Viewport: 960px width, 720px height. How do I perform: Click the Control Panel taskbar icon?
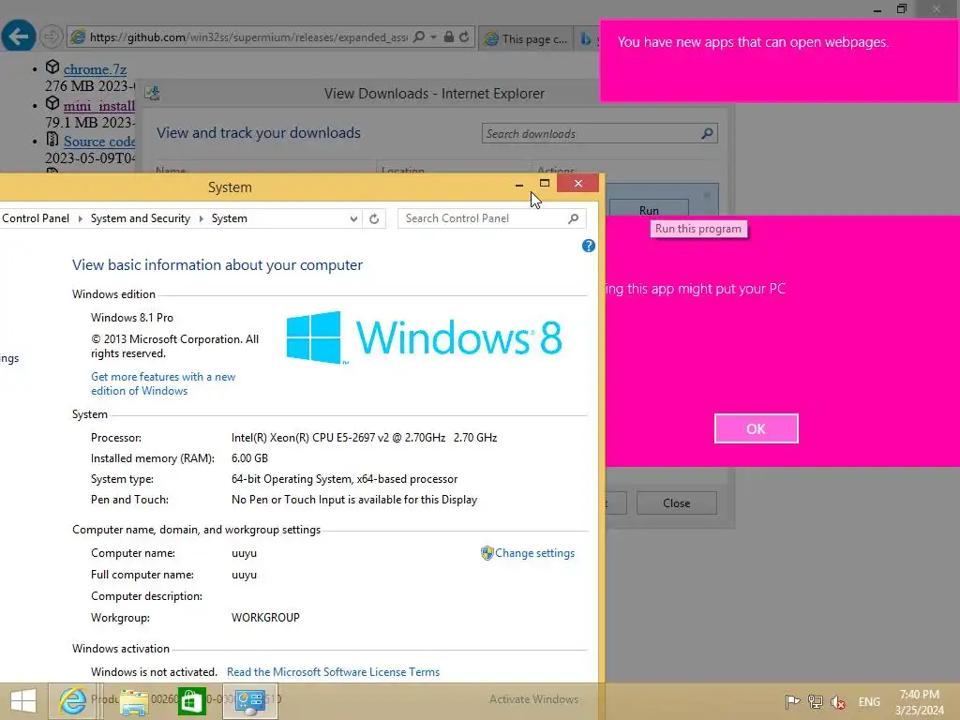coord(250,701)
